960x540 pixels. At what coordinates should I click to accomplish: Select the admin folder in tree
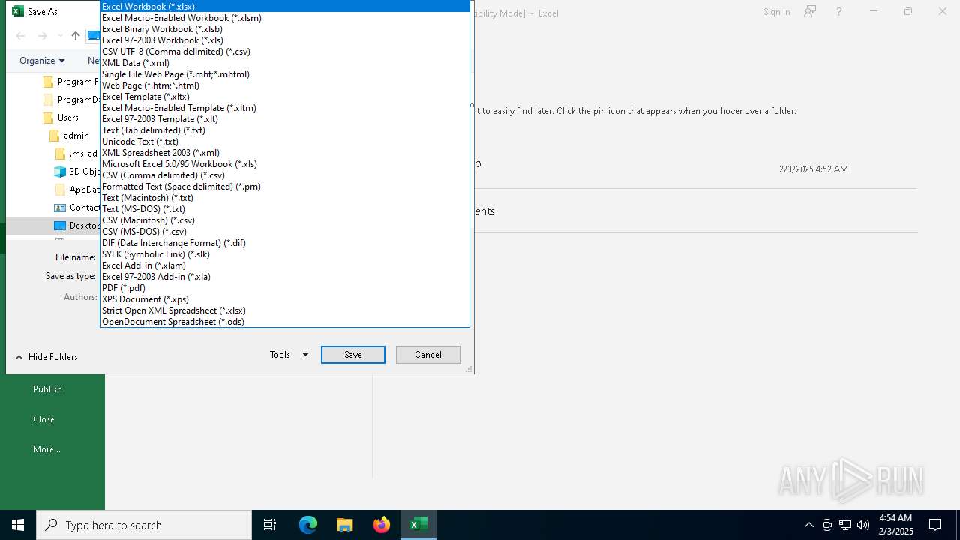point(69,136)
